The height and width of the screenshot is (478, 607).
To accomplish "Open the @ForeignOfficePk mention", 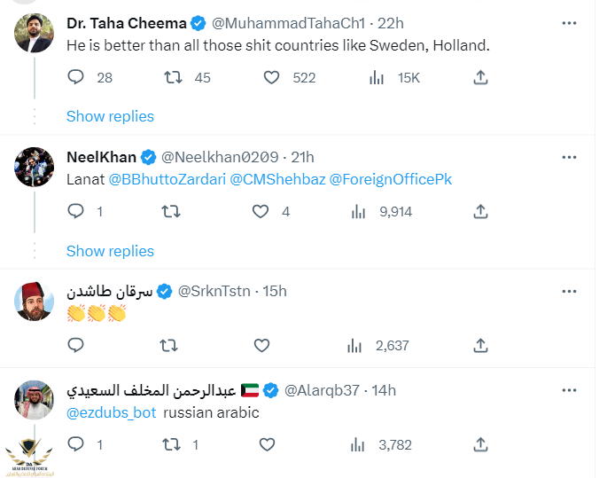I will click(x=390, y=179).
